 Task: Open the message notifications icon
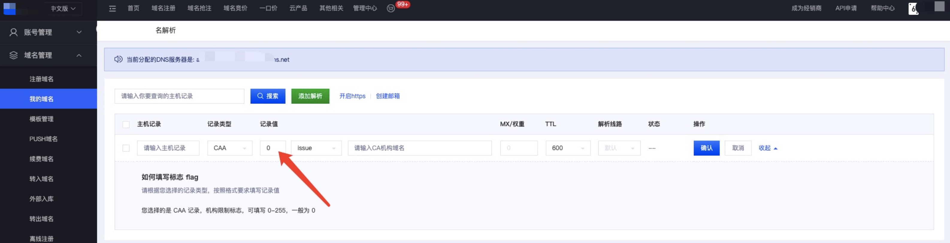391,8
